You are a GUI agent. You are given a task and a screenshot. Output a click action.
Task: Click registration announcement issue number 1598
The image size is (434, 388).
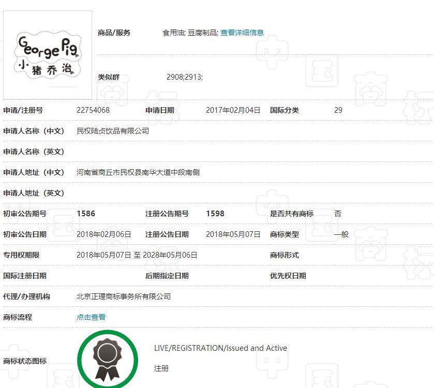click(x=215, y=214)
